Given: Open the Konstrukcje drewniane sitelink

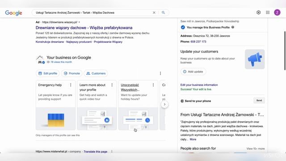Looking at the screenshot, I should coord(50,42).
